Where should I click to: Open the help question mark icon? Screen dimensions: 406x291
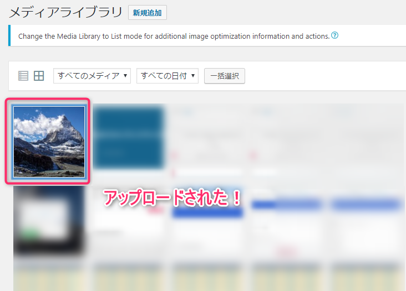pyautogui.click(x=334, y=35)
